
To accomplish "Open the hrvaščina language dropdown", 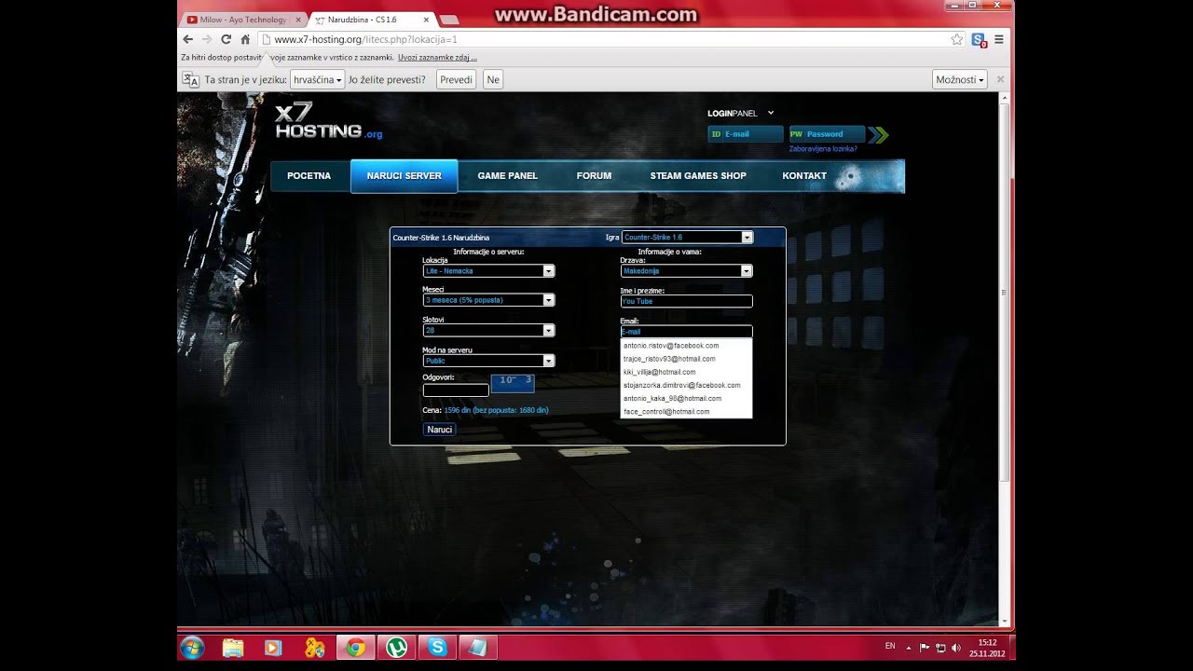I will click(317, 80).
